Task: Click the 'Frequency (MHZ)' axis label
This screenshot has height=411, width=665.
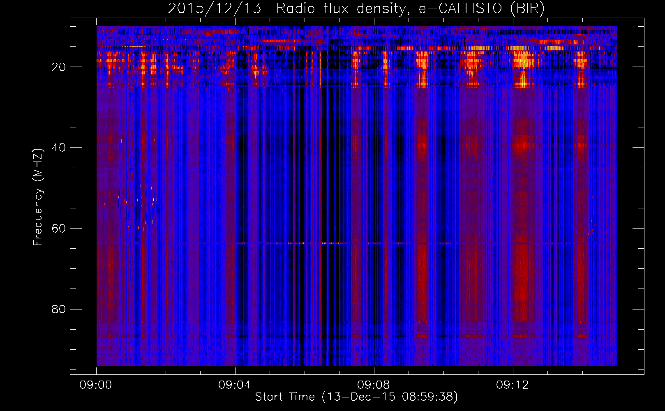Action: tap(38, 197)
